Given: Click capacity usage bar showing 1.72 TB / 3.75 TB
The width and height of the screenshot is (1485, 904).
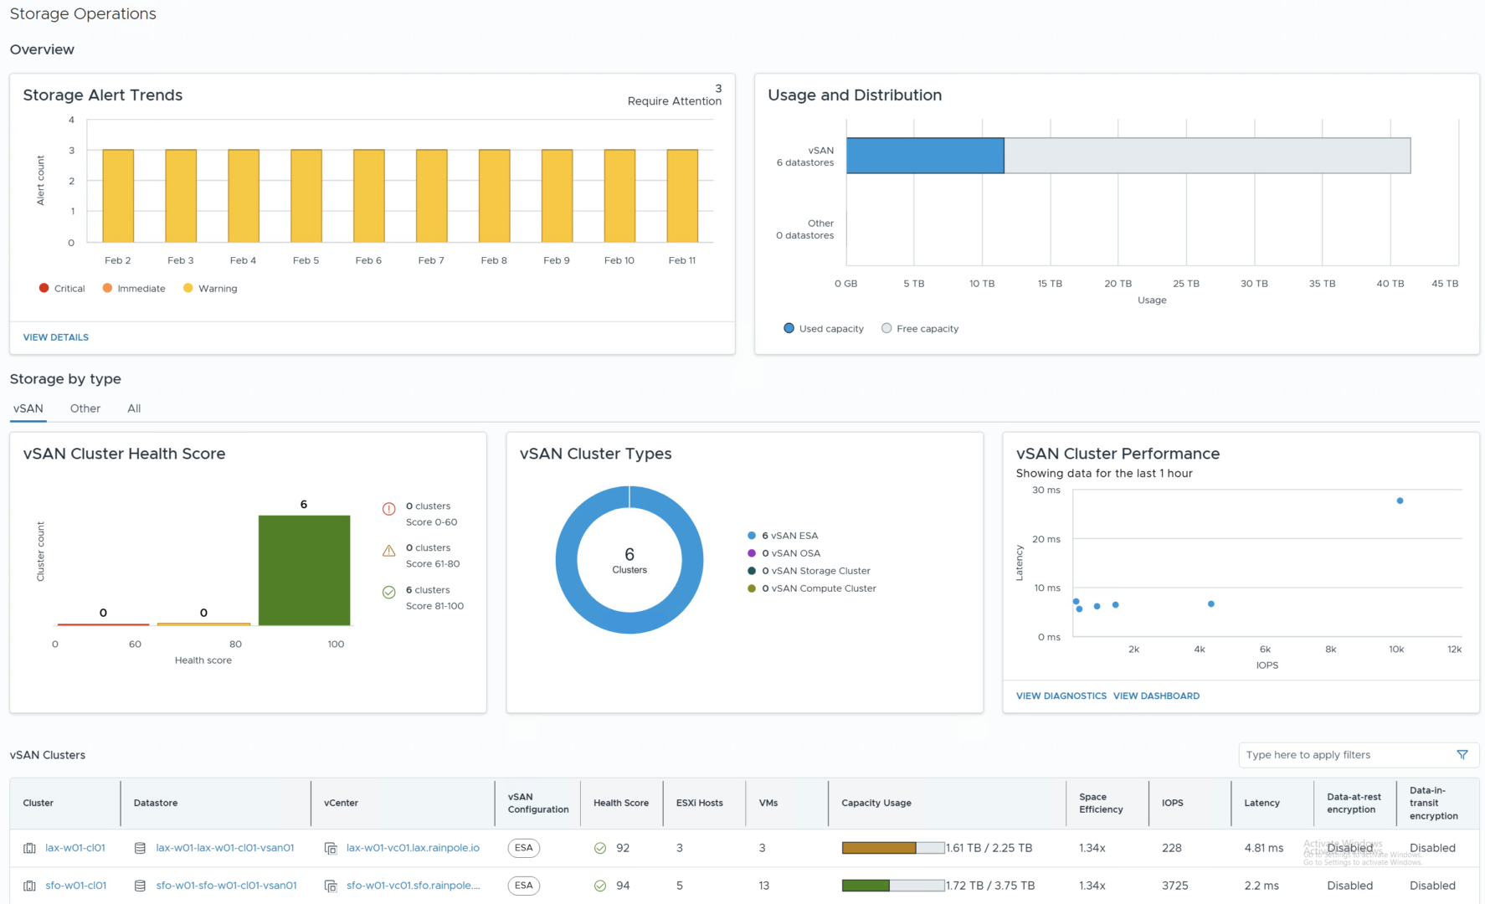Looking at the screenshot, I should 893,886.
